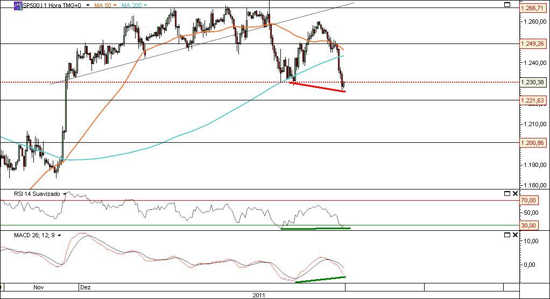The width and height of the screenshot is (550, 299).
Task: Maximize the main SP500 price chart panel
Action: [507, 4]
